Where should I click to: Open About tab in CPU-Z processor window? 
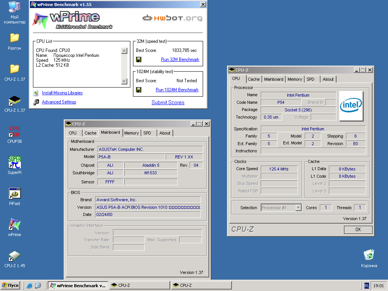pyautogui.click(x=328, y=79)
